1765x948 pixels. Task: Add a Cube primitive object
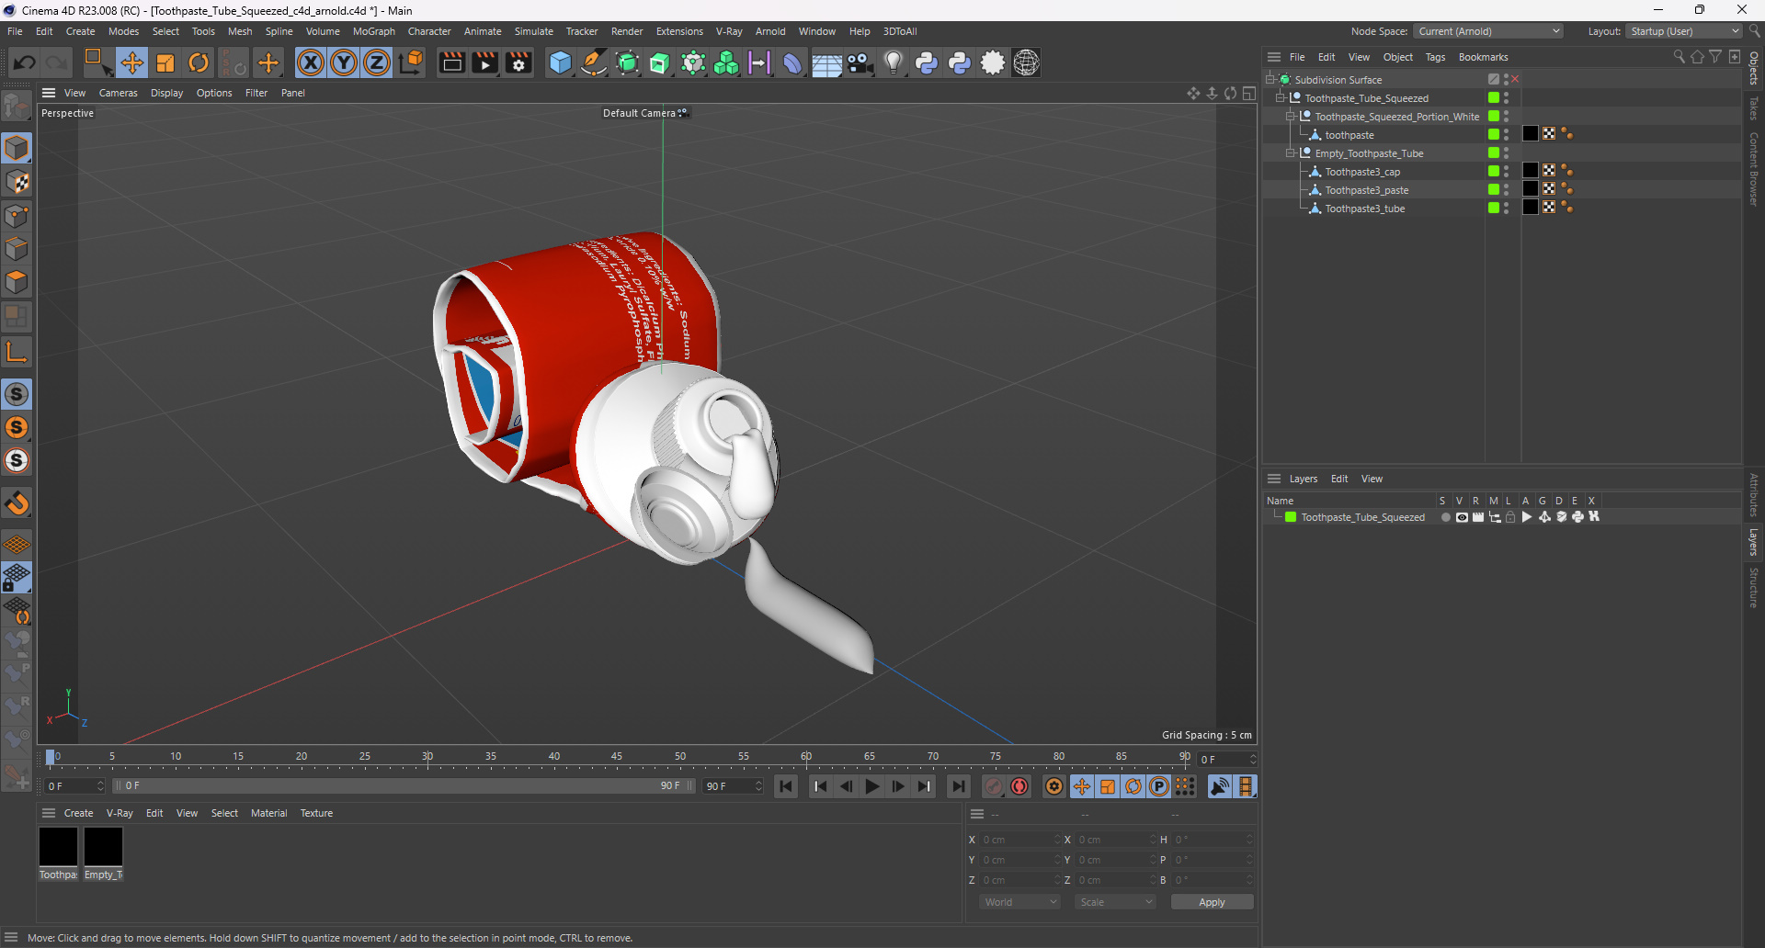point(560,62)
